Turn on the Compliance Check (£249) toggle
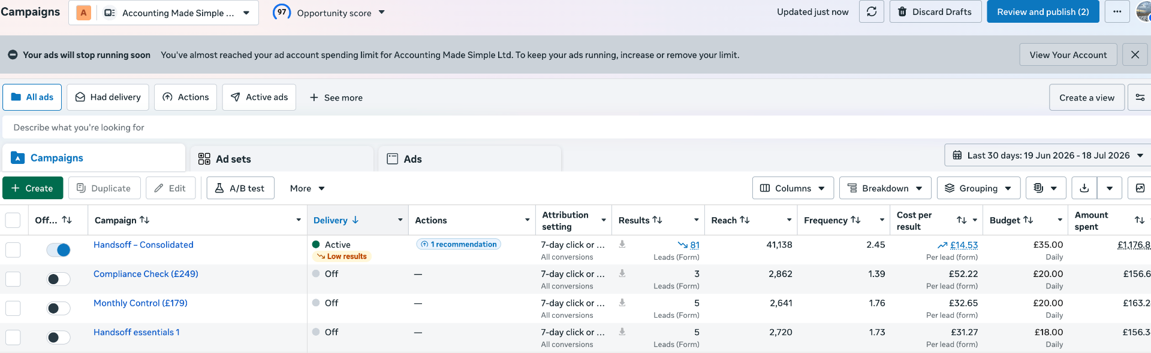Viewport: 1151px width, 353px height. (59, 279)
